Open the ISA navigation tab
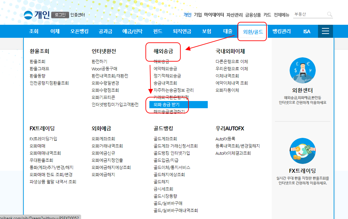 coord(307,32)
